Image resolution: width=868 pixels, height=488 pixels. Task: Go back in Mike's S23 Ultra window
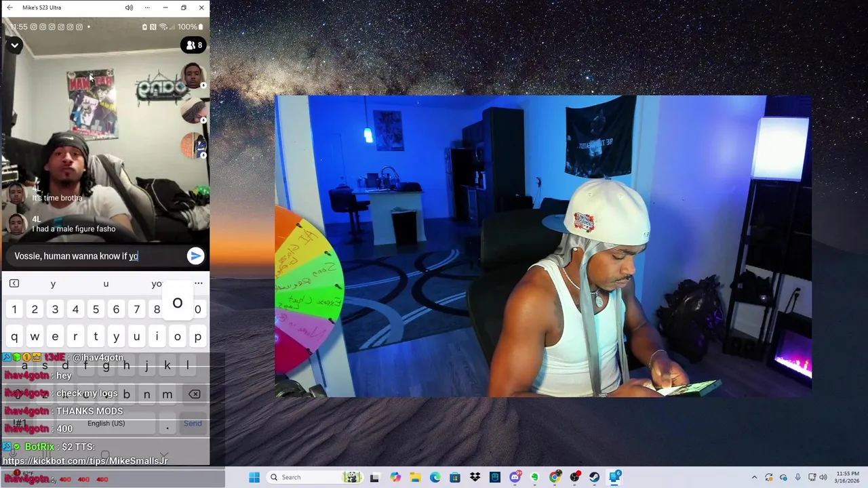pyautogui.click(x=9, y=7)
